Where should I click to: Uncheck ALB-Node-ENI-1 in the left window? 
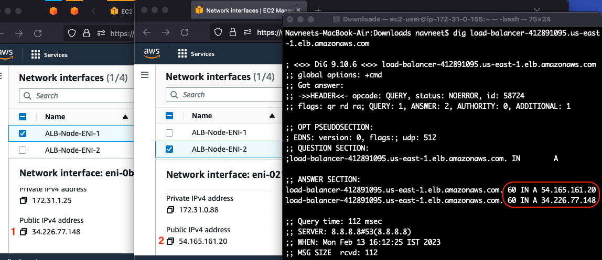[x=23, y=133]
